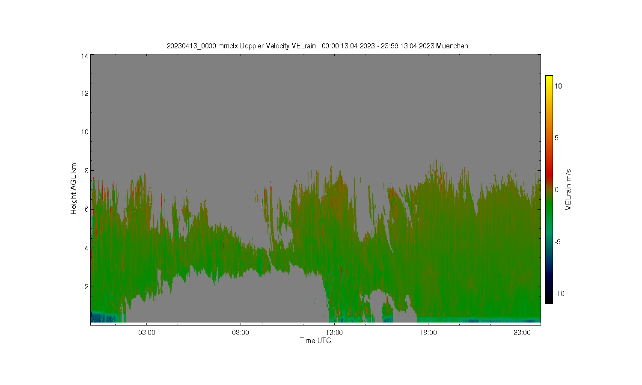The image size is (642, 385).
Task: Click the colorbar label '-5'
Action: [x=558, y=242]
